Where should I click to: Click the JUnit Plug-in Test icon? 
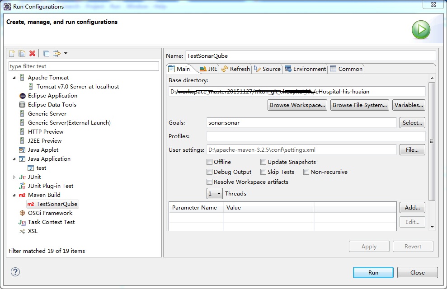click(22, 186)
